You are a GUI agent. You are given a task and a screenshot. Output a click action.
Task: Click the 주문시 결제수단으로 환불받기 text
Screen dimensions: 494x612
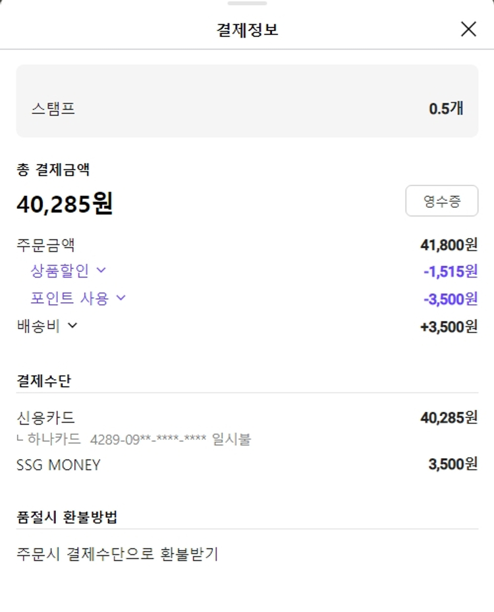coord(117,554)
